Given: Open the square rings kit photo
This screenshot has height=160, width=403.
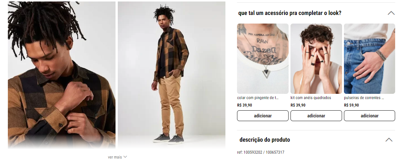Looking at the screenshot, I should click(x=316, y=59).
